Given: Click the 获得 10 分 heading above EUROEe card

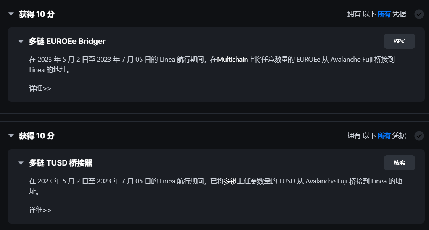Looking at the screenshot, I should 37,14.
